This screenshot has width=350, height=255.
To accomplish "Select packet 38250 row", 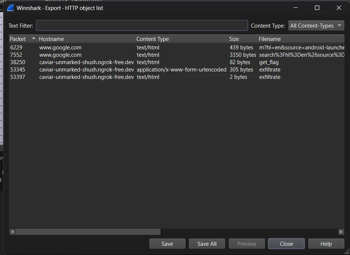I will coord(177,62).
